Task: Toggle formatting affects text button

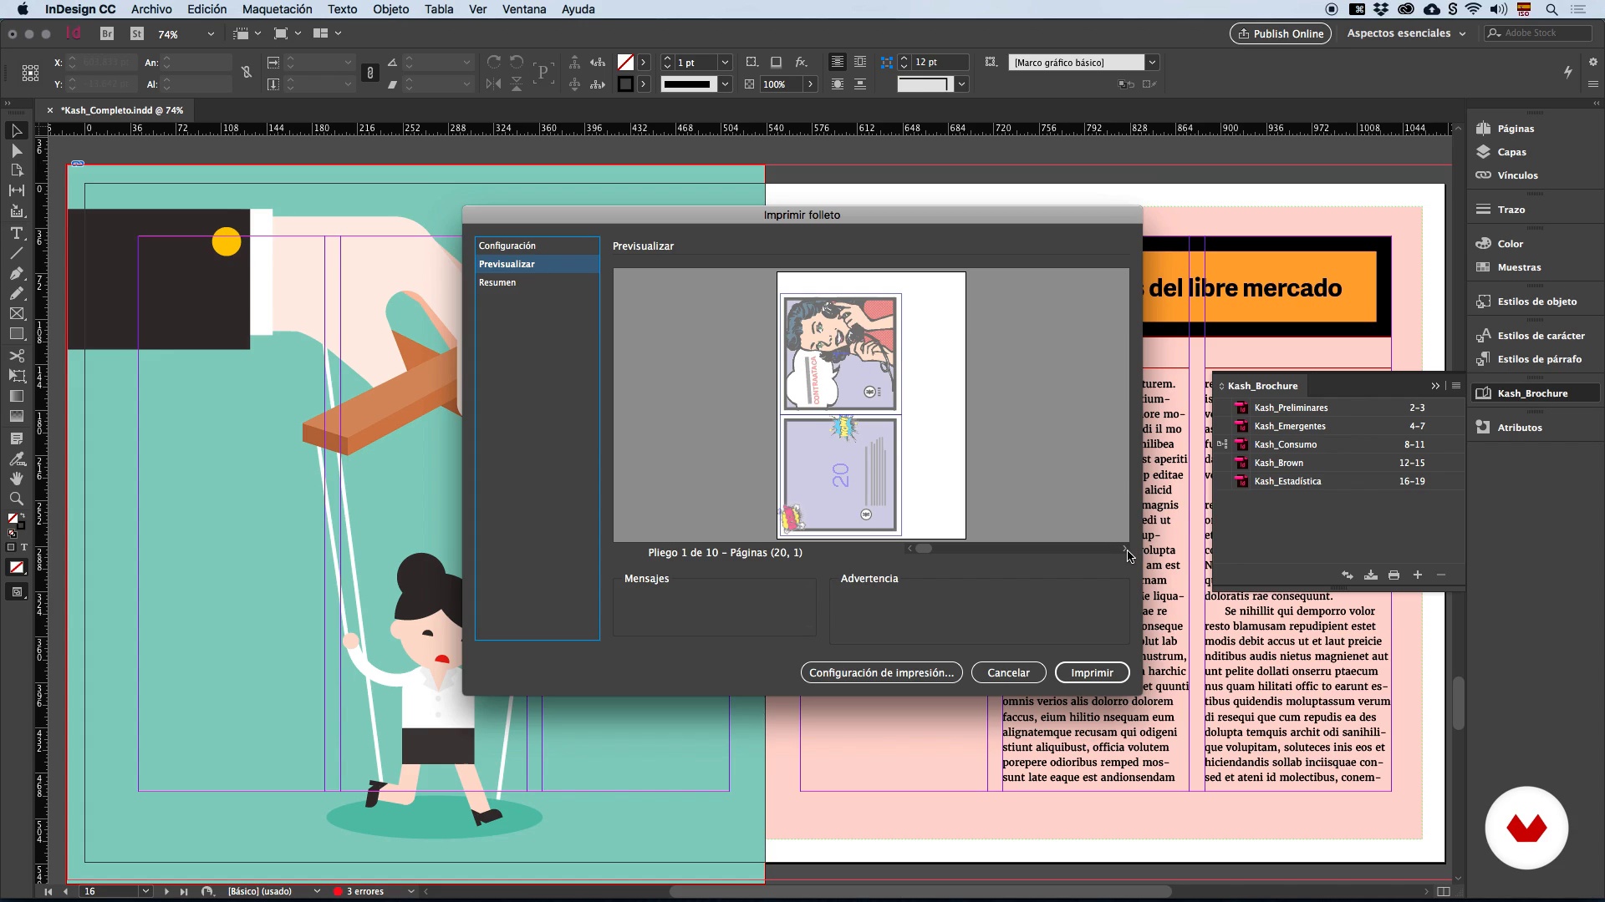Action: pyautogui.click(x=23, y=547)
